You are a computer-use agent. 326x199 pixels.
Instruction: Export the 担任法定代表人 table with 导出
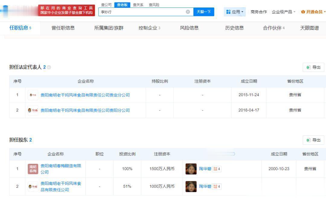(313, 67)
